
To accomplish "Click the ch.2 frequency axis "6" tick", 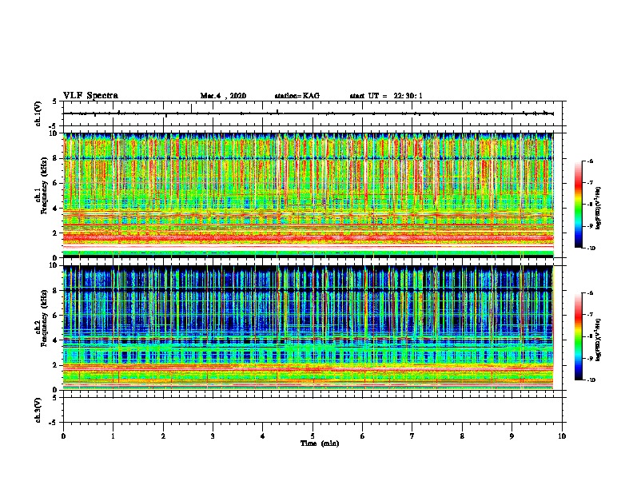I will click(x=56, y=316).
